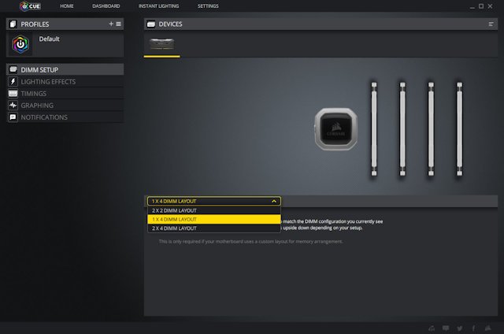The image size is (504, 334).
Task: Open NOTIFICATIONS section
Action: (x=65, y=117)
